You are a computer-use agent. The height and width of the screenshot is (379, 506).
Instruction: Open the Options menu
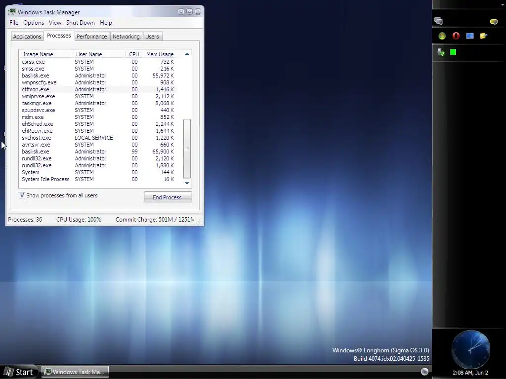tap(34, 23)
